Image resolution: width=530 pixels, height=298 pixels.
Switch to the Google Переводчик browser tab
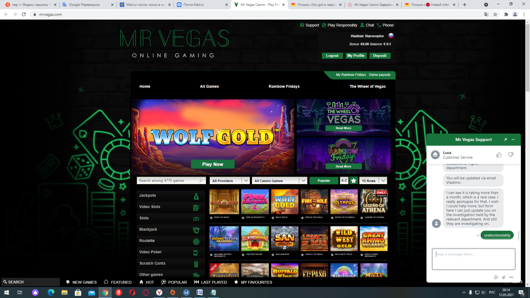tap(88, 5)
